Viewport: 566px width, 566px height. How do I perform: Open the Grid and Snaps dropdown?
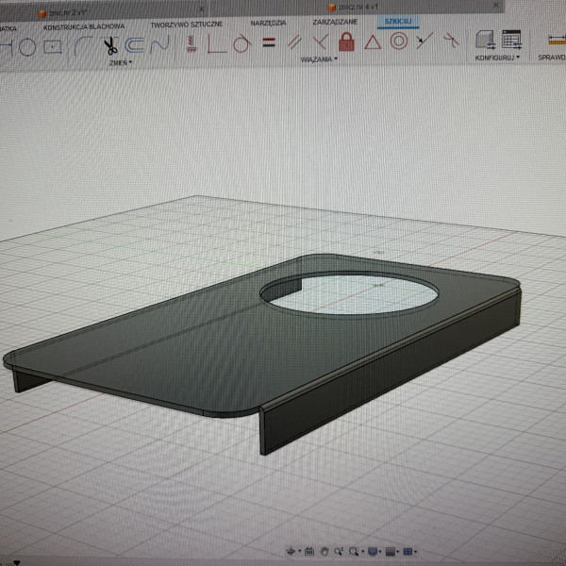[x=392, y=551]
